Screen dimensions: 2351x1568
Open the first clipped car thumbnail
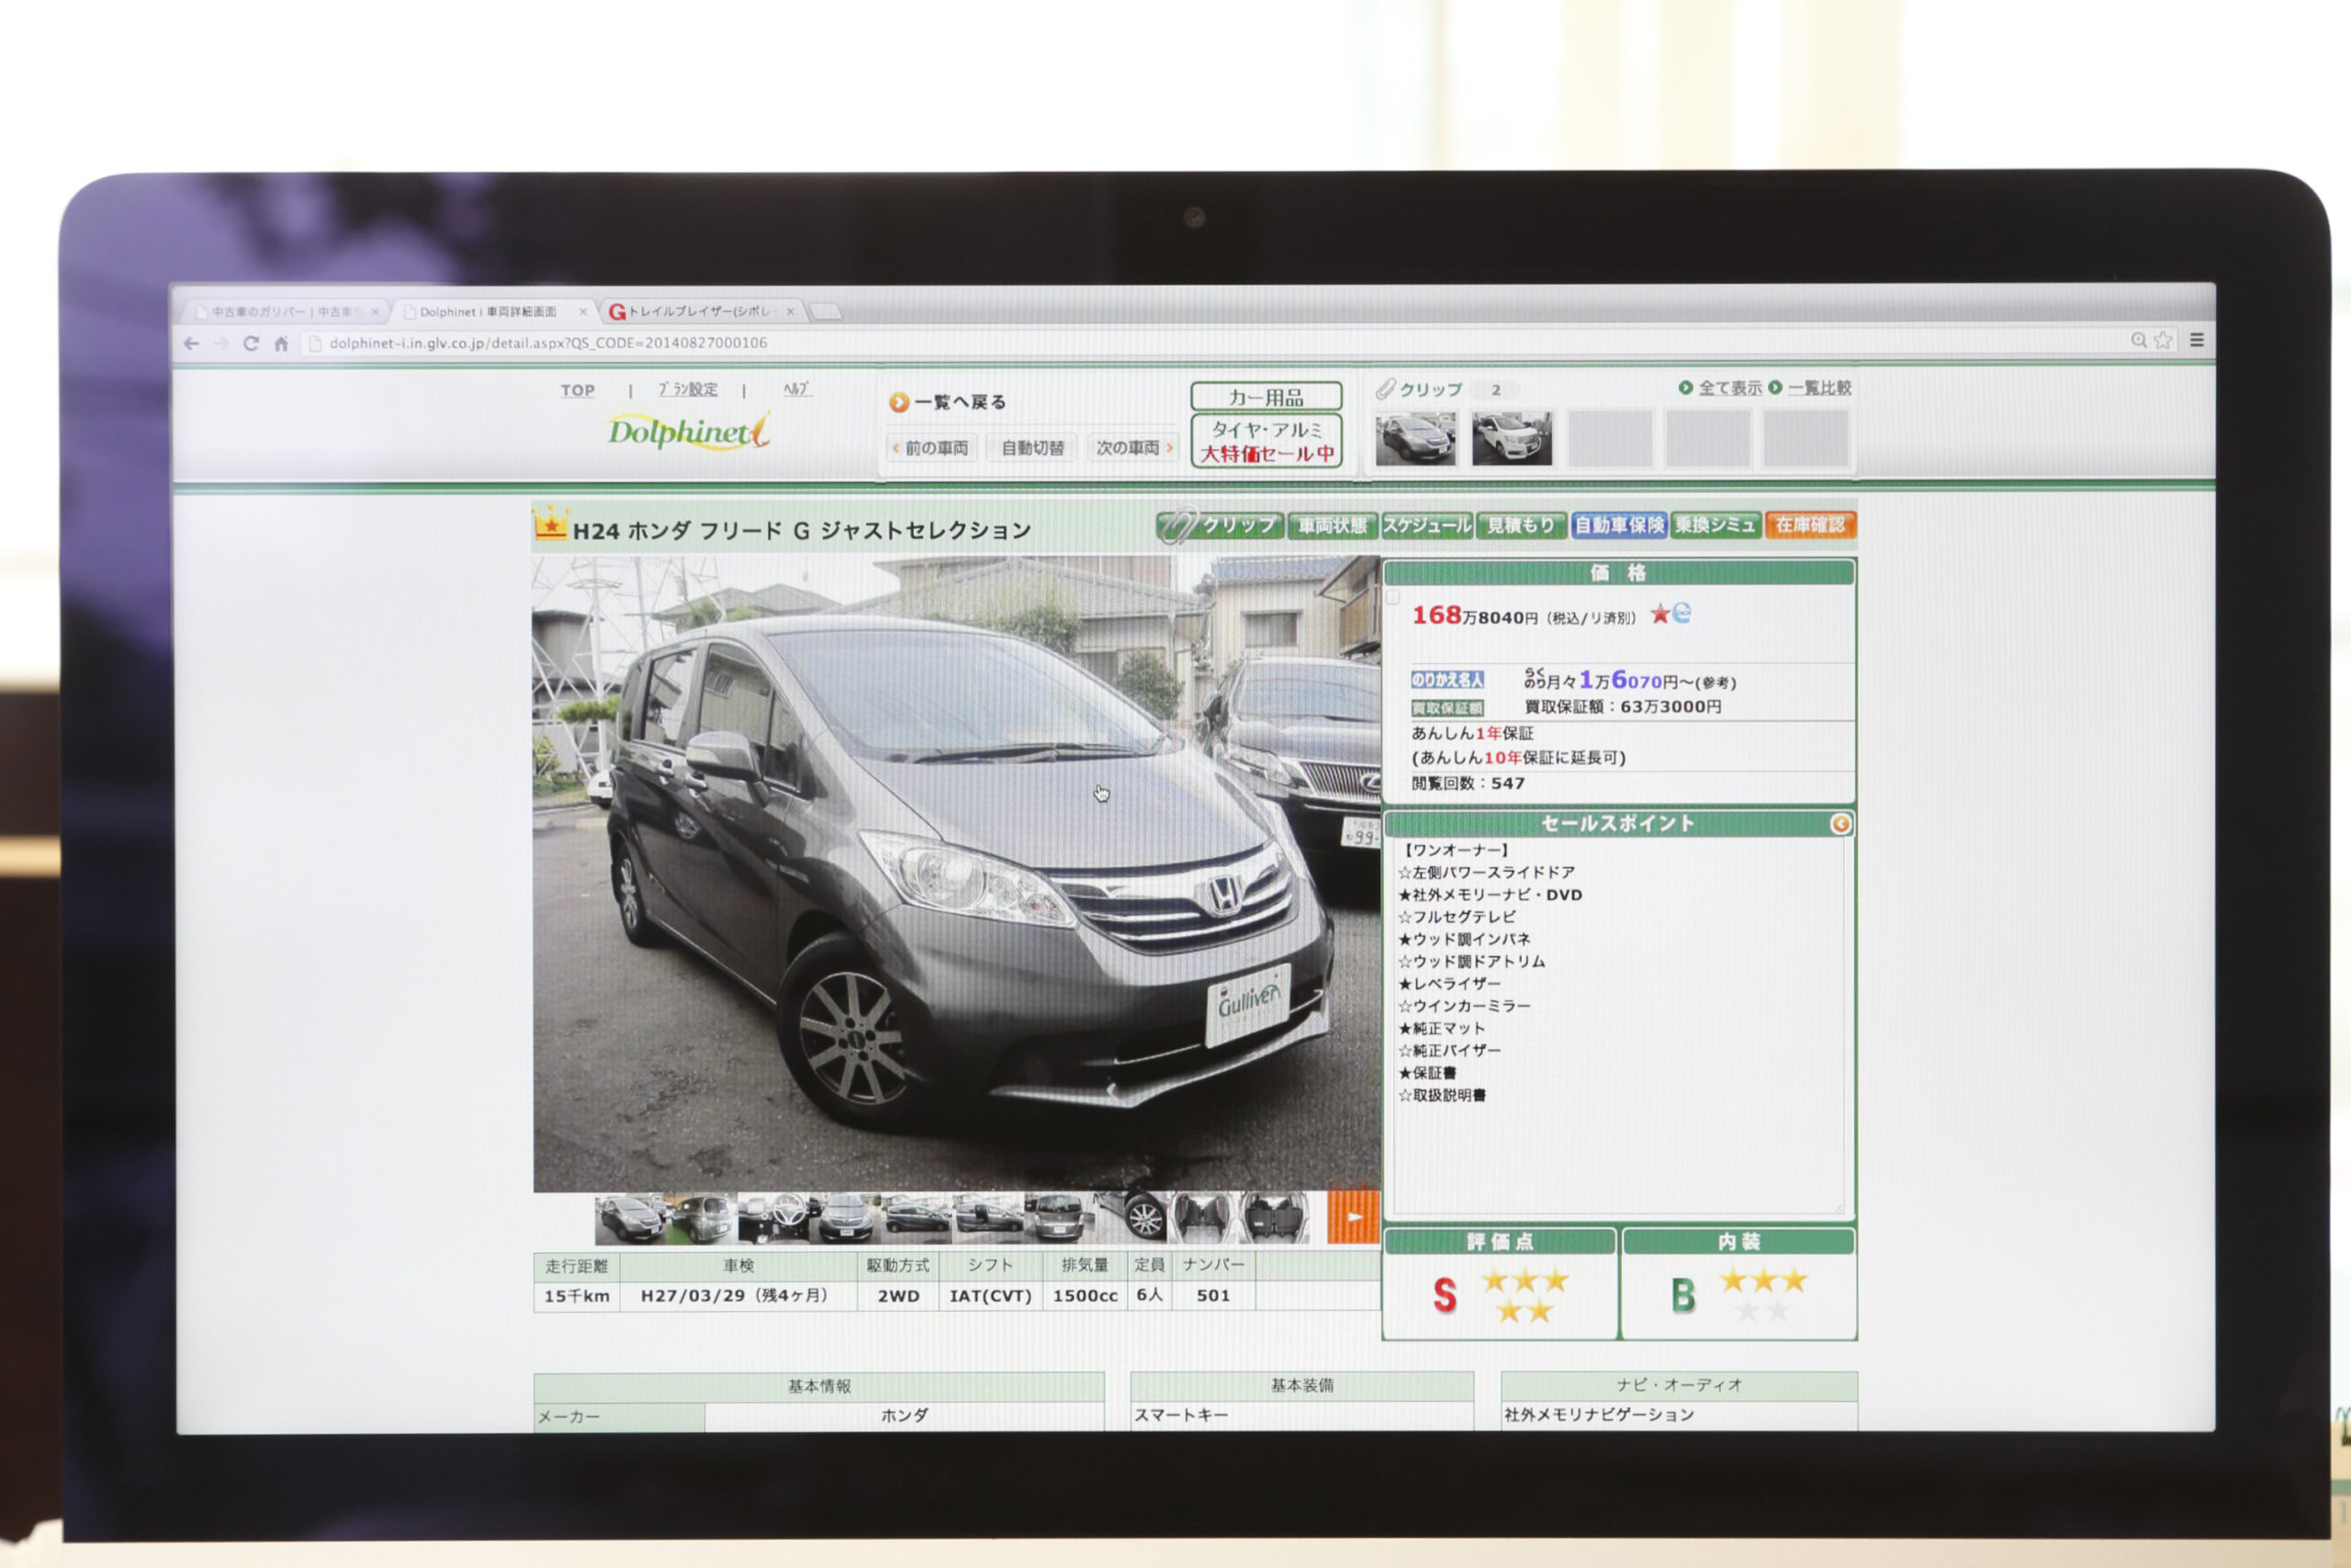point(1415,438)
